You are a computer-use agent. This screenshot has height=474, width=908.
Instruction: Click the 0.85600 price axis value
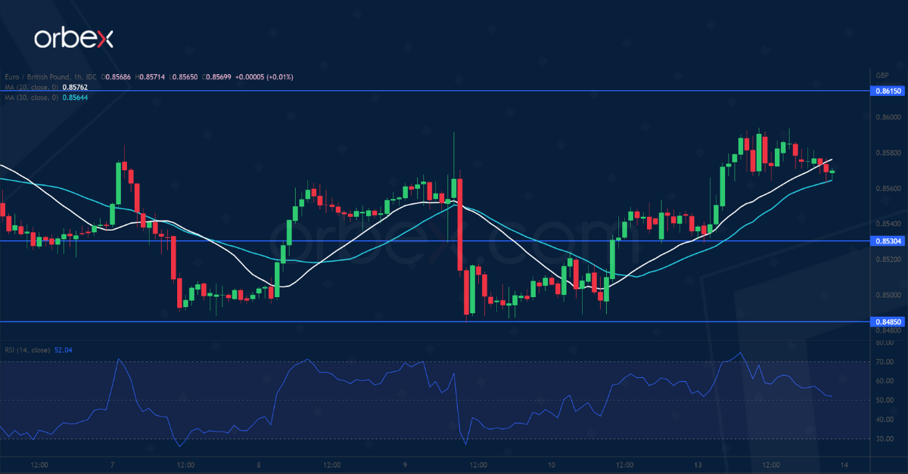click(x=889, y=188)
